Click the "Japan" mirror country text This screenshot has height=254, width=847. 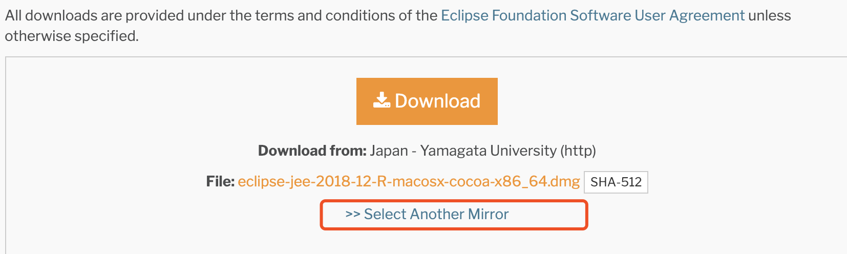(x=389, y=151)
